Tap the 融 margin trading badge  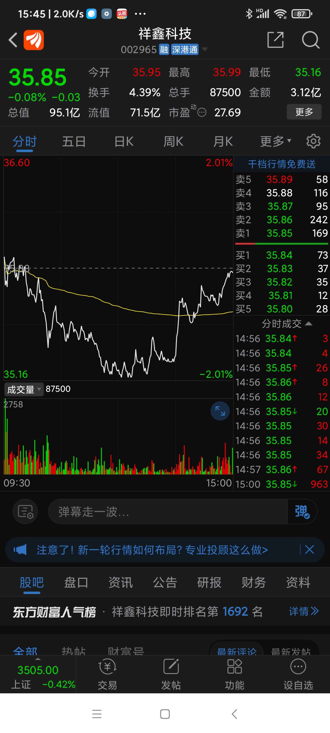click(x=164, y=49)
